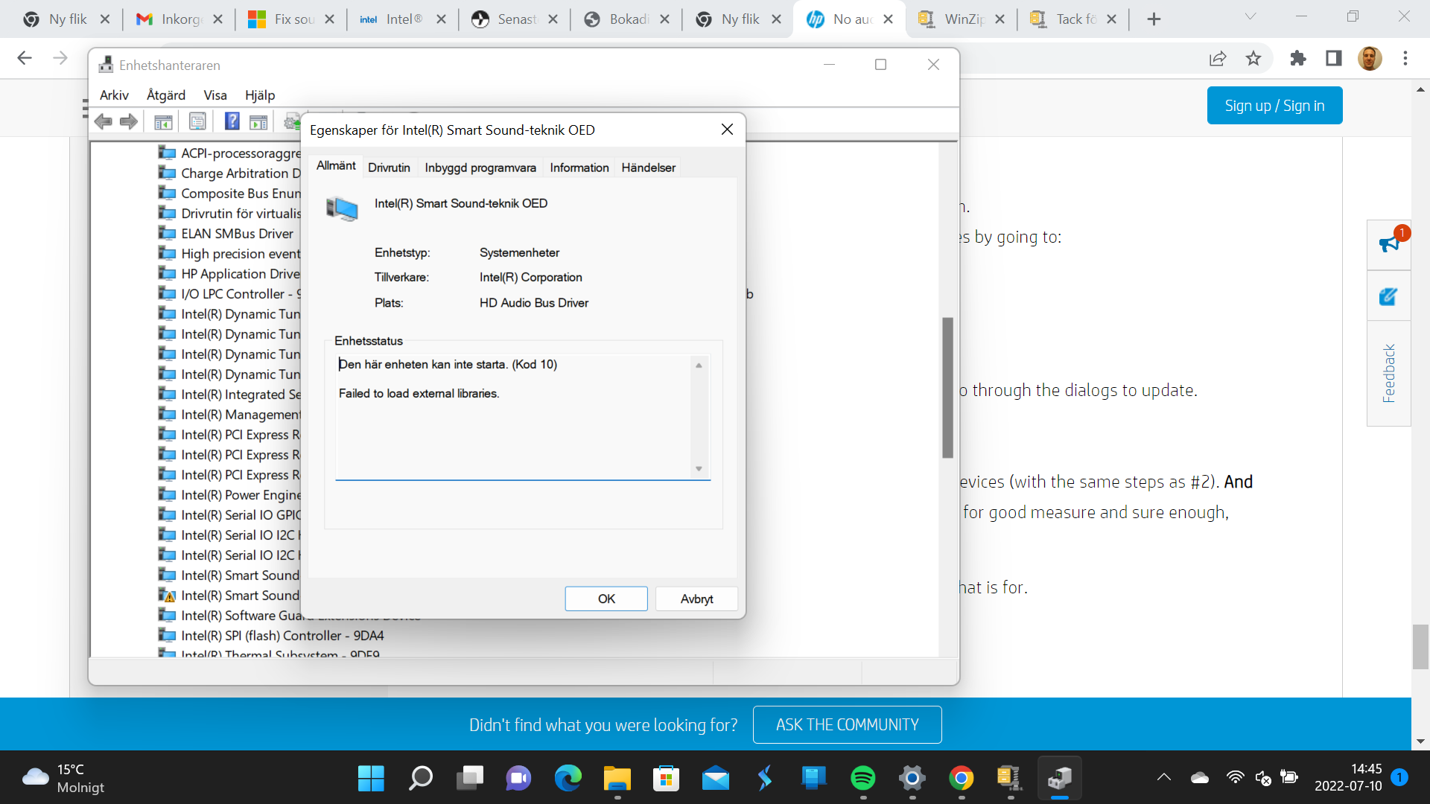The image size is (1430, 804).
Task: Click the OneDrive cloud icon in system tray
Action: (1199, 779)
